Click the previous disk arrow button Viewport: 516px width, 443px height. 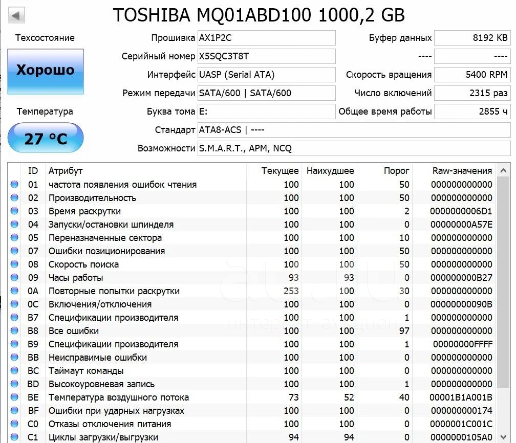pos(17,15)
